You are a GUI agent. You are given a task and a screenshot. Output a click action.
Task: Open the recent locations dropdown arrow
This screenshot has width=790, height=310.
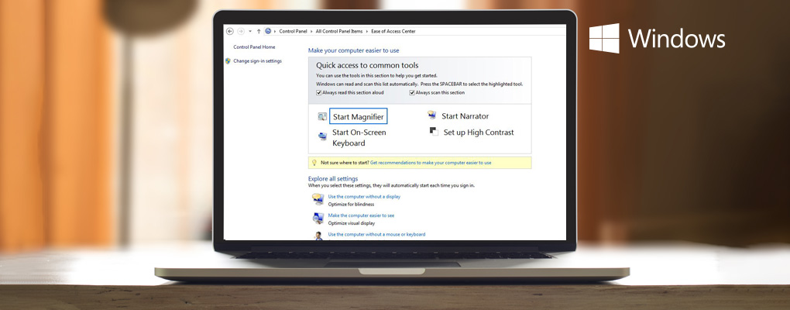click(250, 31)
